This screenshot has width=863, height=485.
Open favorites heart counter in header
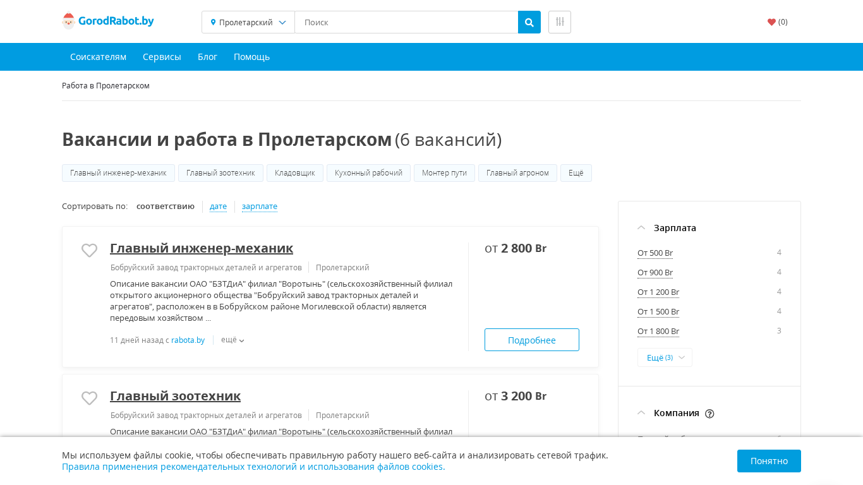778,22
